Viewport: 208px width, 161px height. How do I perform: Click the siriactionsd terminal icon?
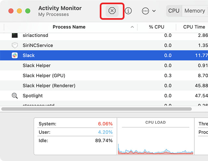click(15, 35)
